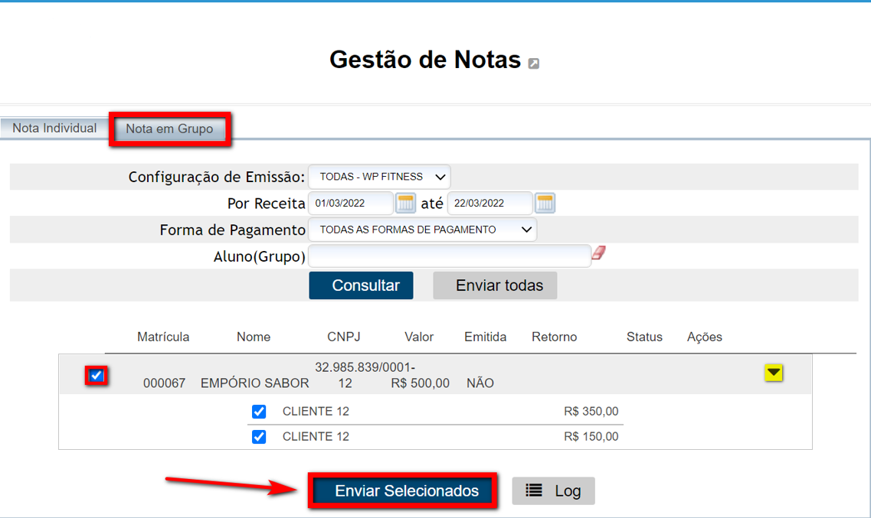Open the Log button
The image size is (871, 518).
[x=553, y=491]
